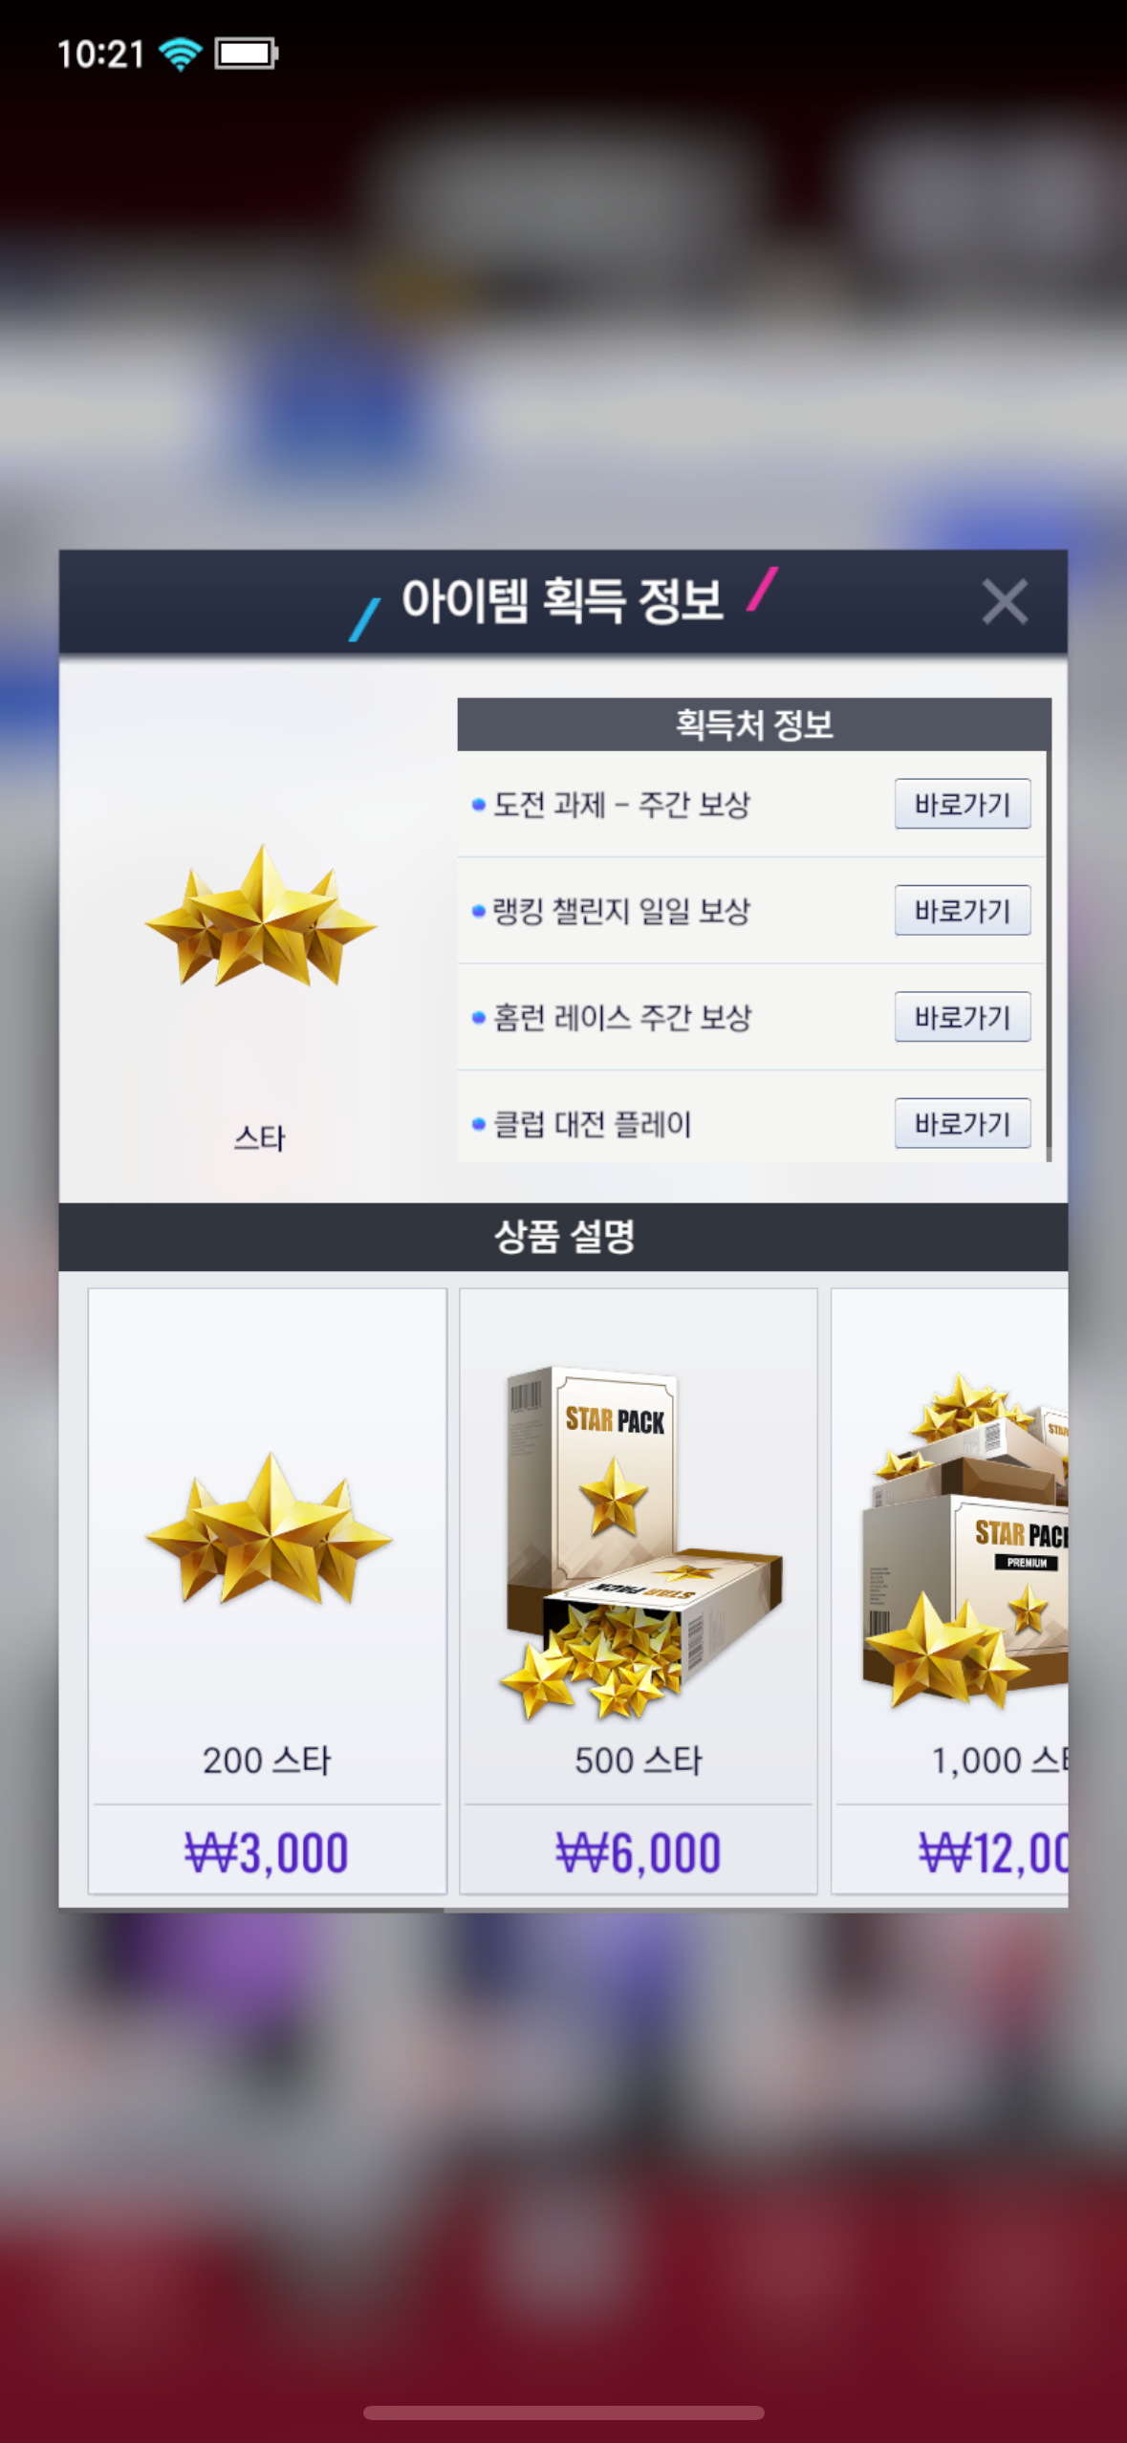The height and width of the screenshot is (2443, 1127).
Task: Select the 홈런 레이스 주간 보상 entry
Action: click(621, 1017)
